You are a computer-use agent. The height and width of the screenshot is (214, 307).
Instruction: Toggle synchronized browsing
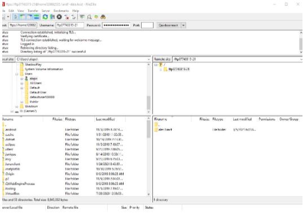(96, 17)
